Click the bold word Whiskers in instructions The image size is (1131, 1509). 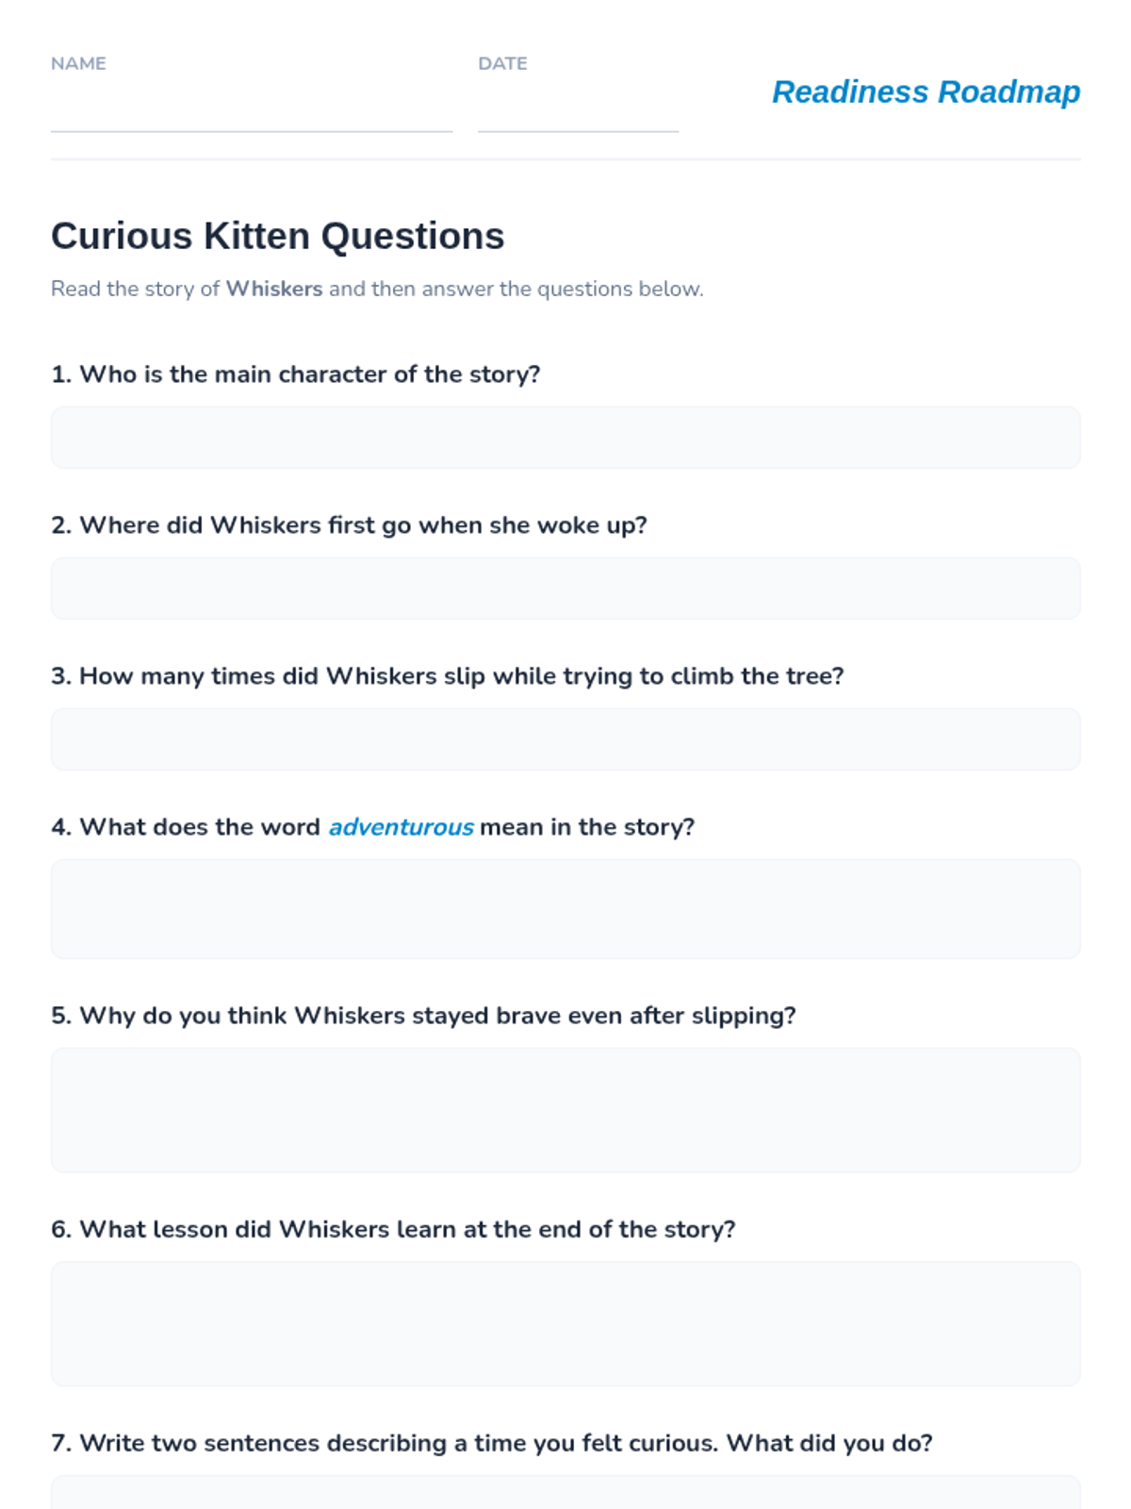(273, 289)
